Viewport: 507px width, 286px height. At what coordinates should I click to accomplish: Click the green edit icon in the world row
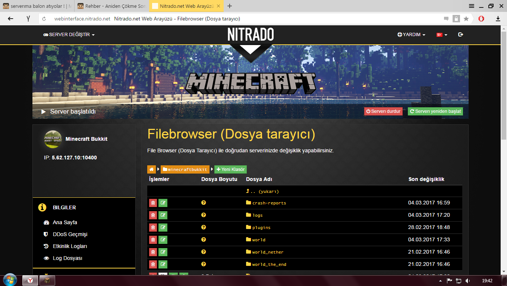point(163,240)
